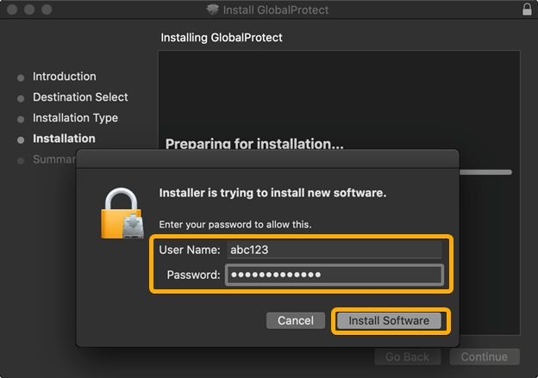538x378 pixels.
Task: Close the Install GlobalProtect window
Action: point(12,10)
